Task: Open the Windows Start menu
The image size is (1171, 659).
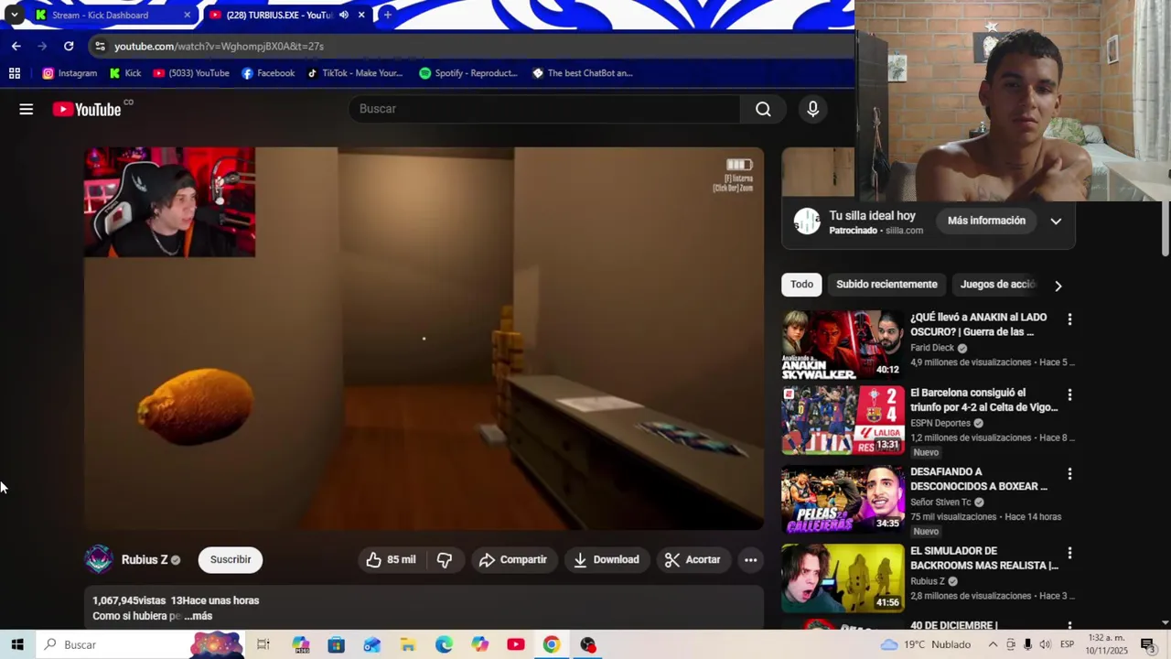Action: click(17, 644)
